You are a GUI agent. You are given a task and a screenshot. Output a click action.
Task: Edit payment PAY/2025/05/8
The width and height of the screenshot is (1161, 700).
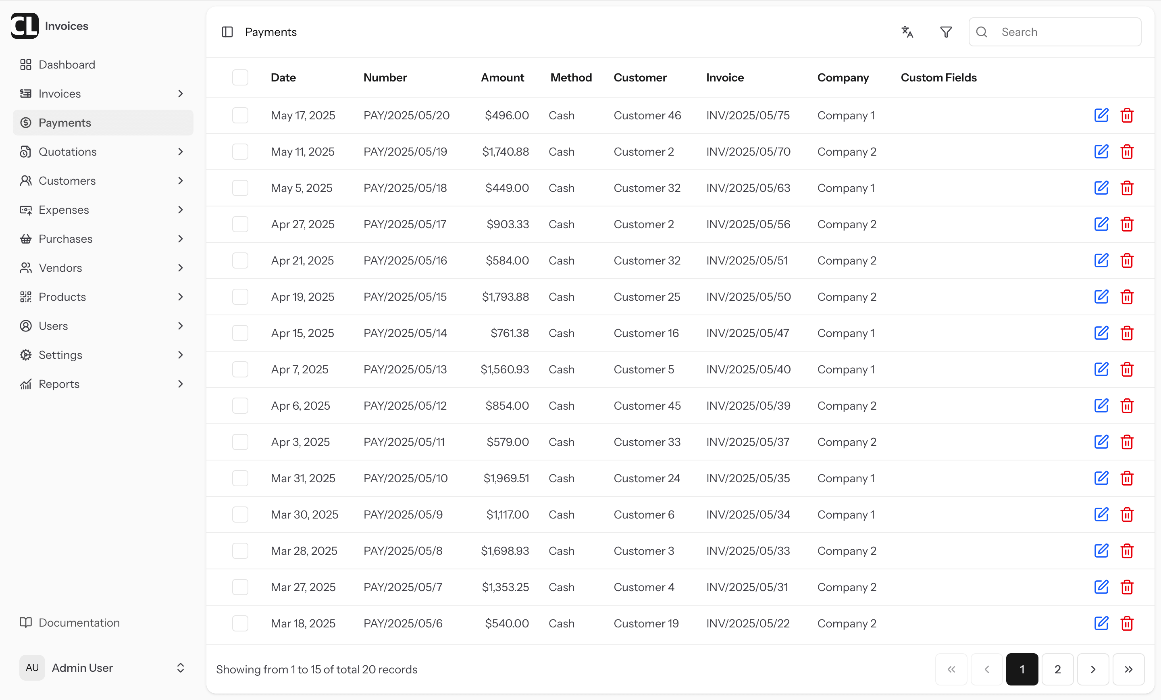[1101, 550]
